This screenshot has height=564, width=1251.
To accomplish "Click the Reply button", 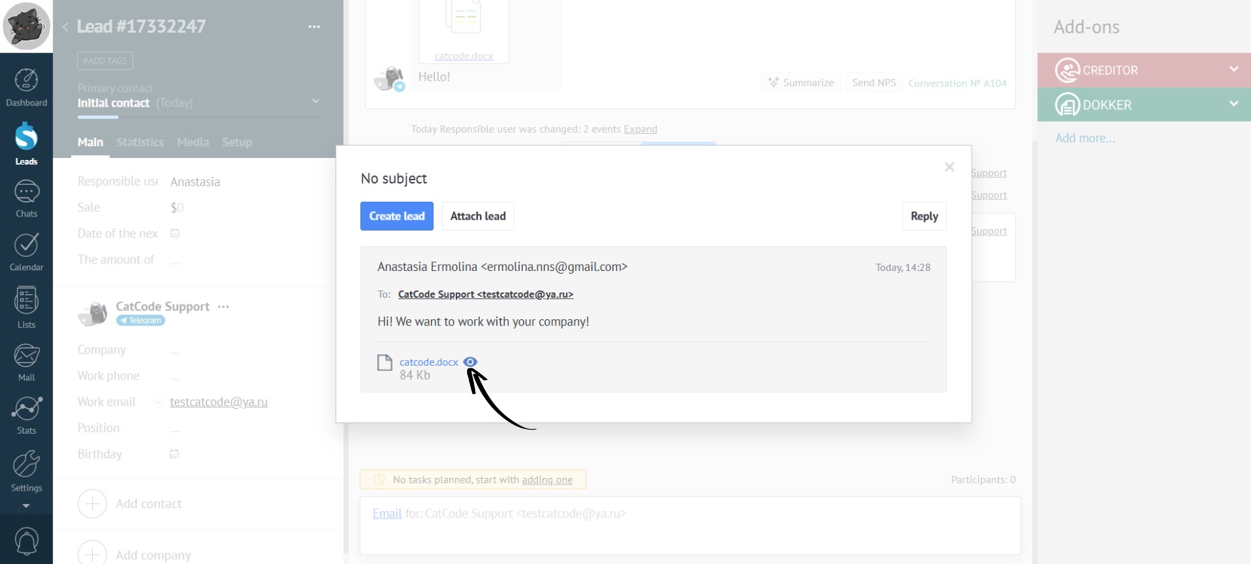I will [924, 216].
